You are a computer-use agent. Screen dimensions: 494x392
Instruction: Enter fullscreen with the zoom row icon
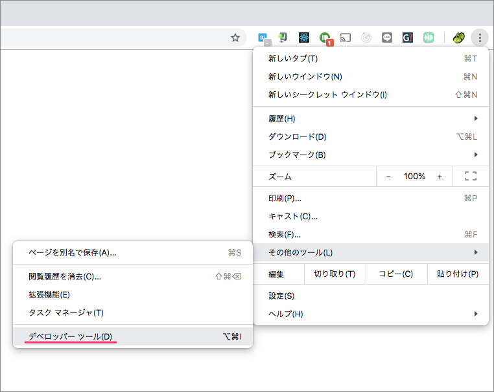(471, 176)
